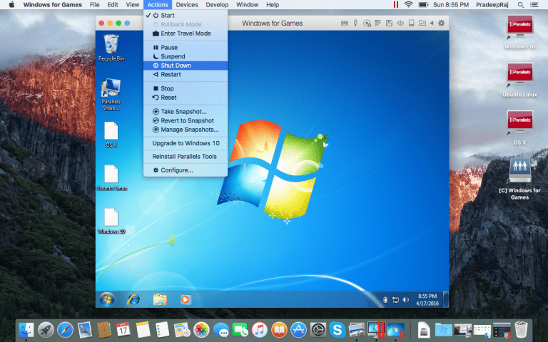Open Windows Media Player from taskbar
Image resolution: width=548 pixels, height=342 pixels.
pyautogui.click(x=186, y=299)
